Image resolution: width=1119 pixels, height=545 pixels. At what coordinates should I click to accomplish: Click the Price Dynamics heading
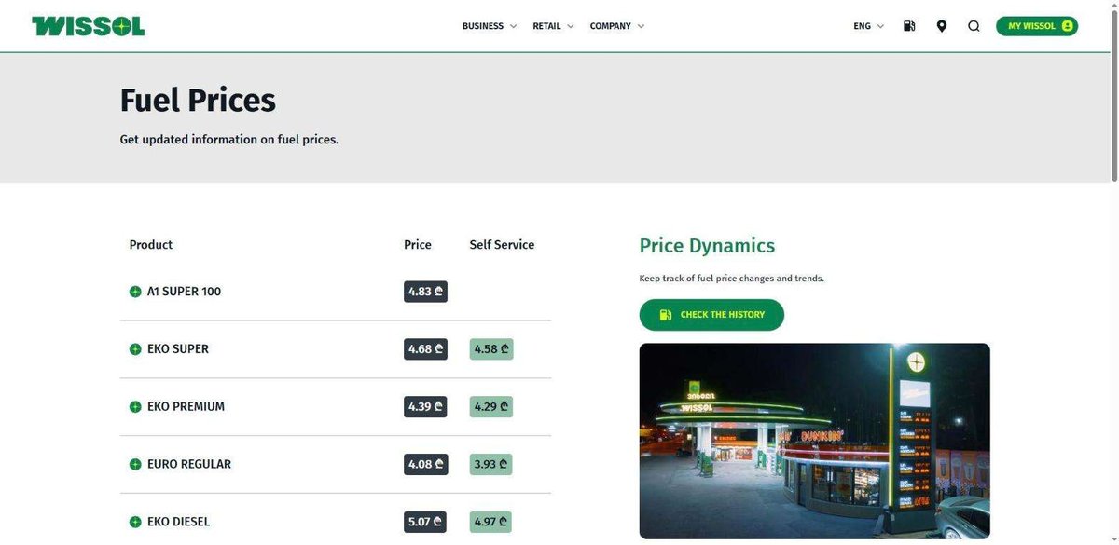point(707,246)
